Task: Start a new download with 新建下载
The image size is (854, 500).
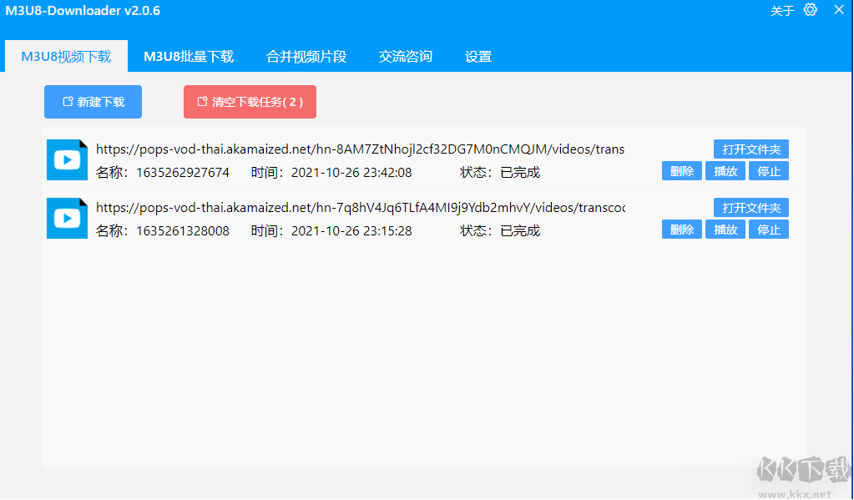Action: pyautogui.click(x=93, y=101)
